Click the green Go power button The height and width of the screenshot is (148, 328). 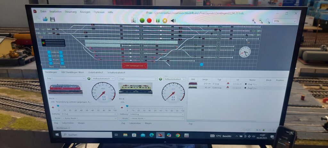coord(142,21)
